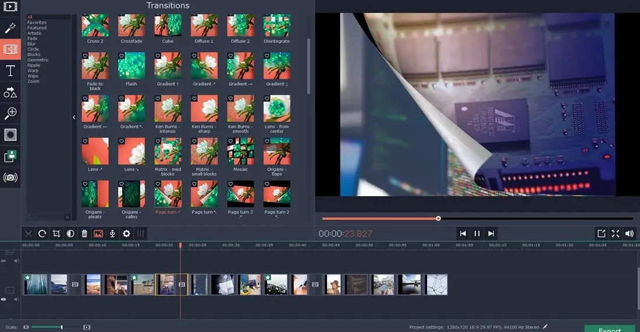The width and height of the screenshot is (640, 332).
Task: Select the Crop tool in toolbar
Action: [x=56, y=234]
